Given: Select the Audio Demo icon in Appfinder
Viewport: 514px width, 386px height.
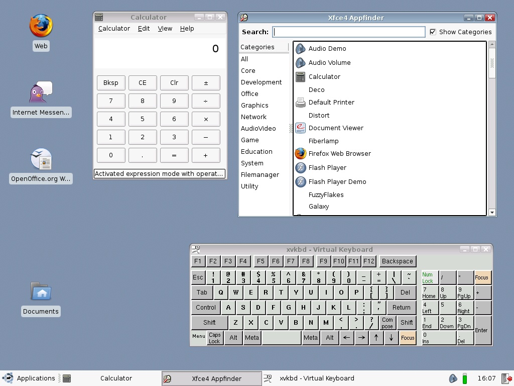Looking at the screenshot, I should pos(300,49).
